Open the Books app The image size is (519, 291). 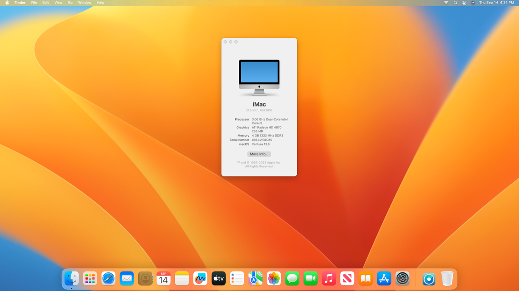(365, 278)
